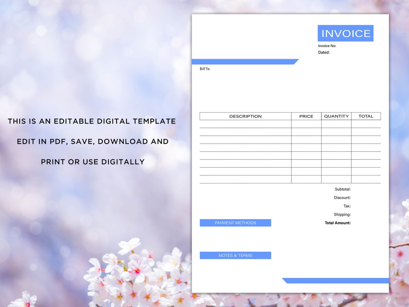Select the blue bar above Bill To
The width and height of the screenshot is (409, 307).
coord(244,61)
